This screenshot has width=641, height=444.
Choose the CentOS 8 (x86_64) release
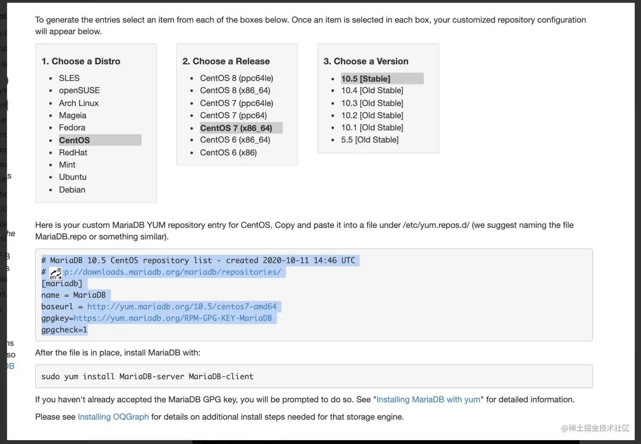click(x=235, y=90)
